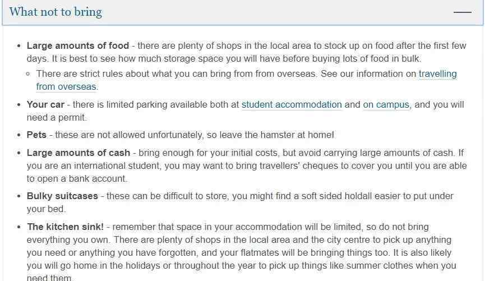Click the bullet point beside 'Pets'
Viewport: 485px width, 281px height.
[x=19, y=135]
